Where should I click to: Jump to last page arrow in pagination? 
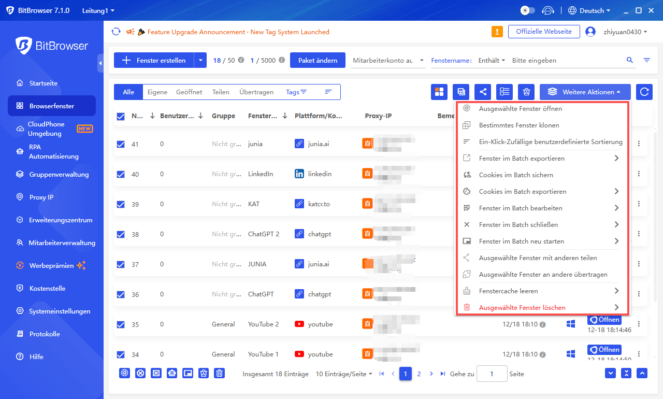[x=443, y=374]
